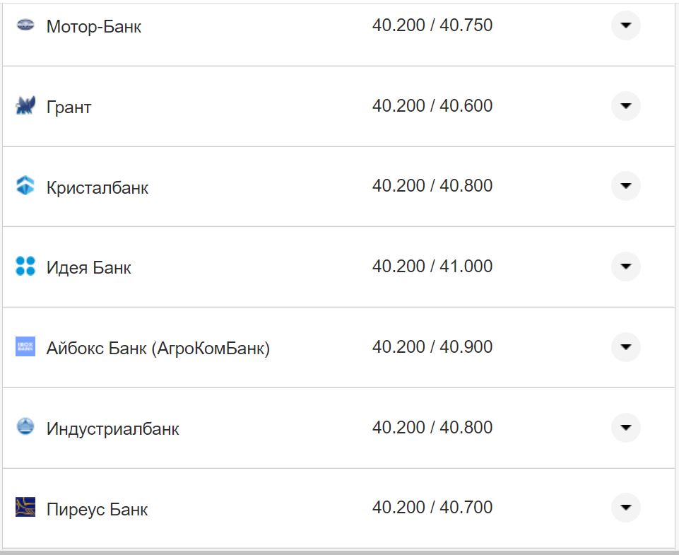The width and height of the screenshot is (679, 555).
Task: Open the Мотор-Банк name link
Action: pyautogui.click(x=94, y=27)
